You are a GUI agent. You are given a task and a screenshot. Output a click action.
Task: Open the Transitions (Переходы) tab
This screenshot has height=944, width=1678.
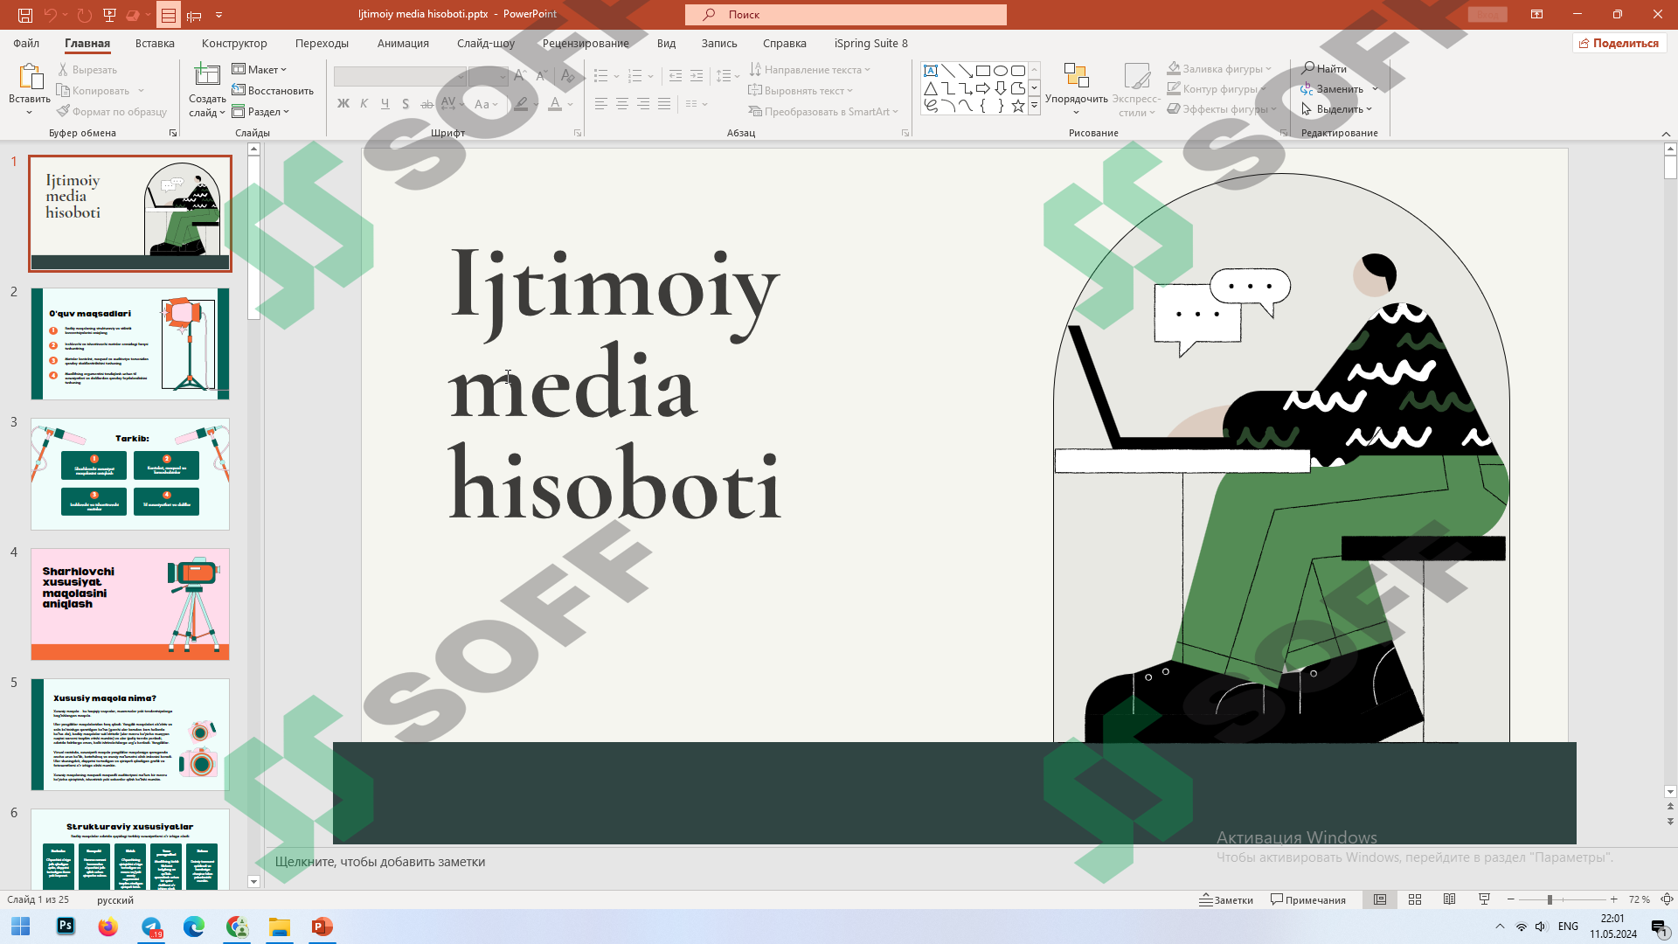[x=322, y=43]
